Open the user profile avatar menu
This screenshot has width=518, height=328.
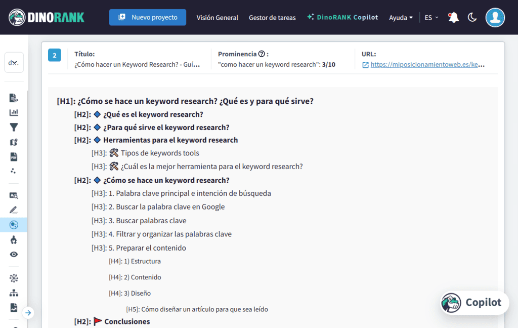coord(495,17)
